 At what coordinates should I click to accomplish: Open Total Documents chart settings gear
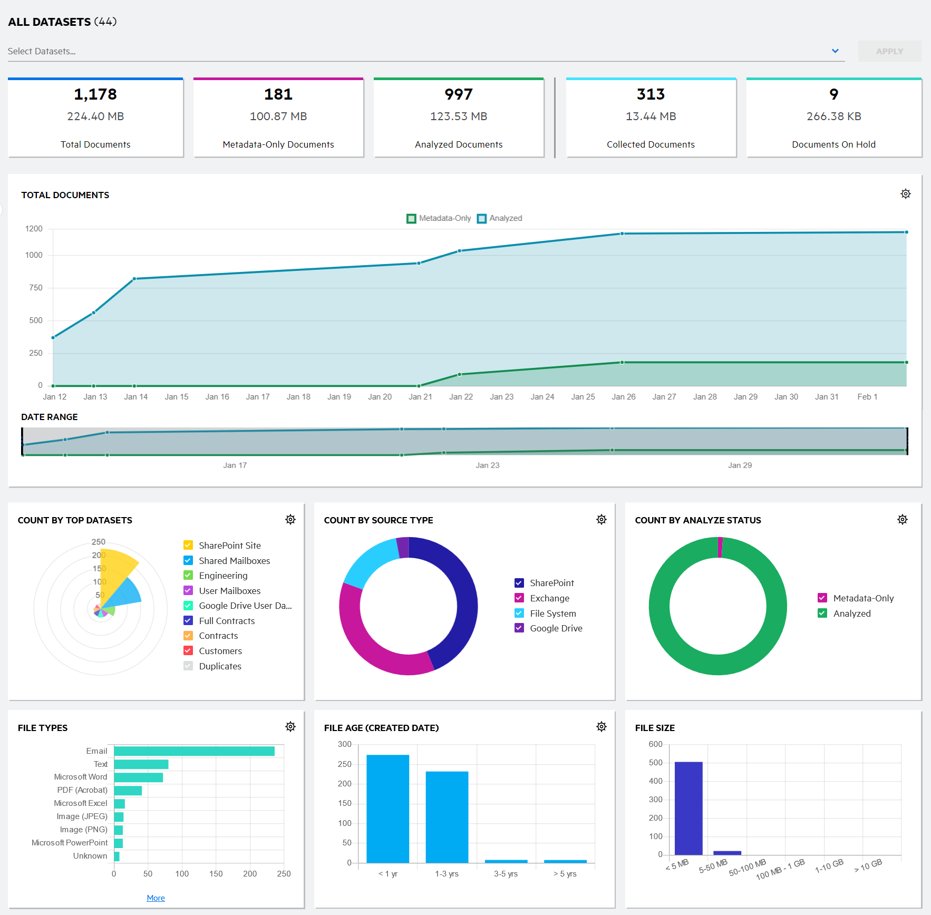point(905,194)
